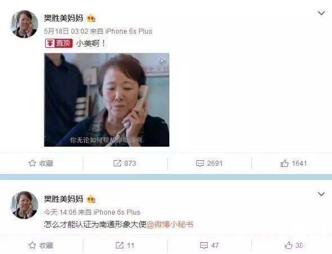332x254 pixels.
Task: Like the first post with 1641 likes
Action: click(294, 164)
